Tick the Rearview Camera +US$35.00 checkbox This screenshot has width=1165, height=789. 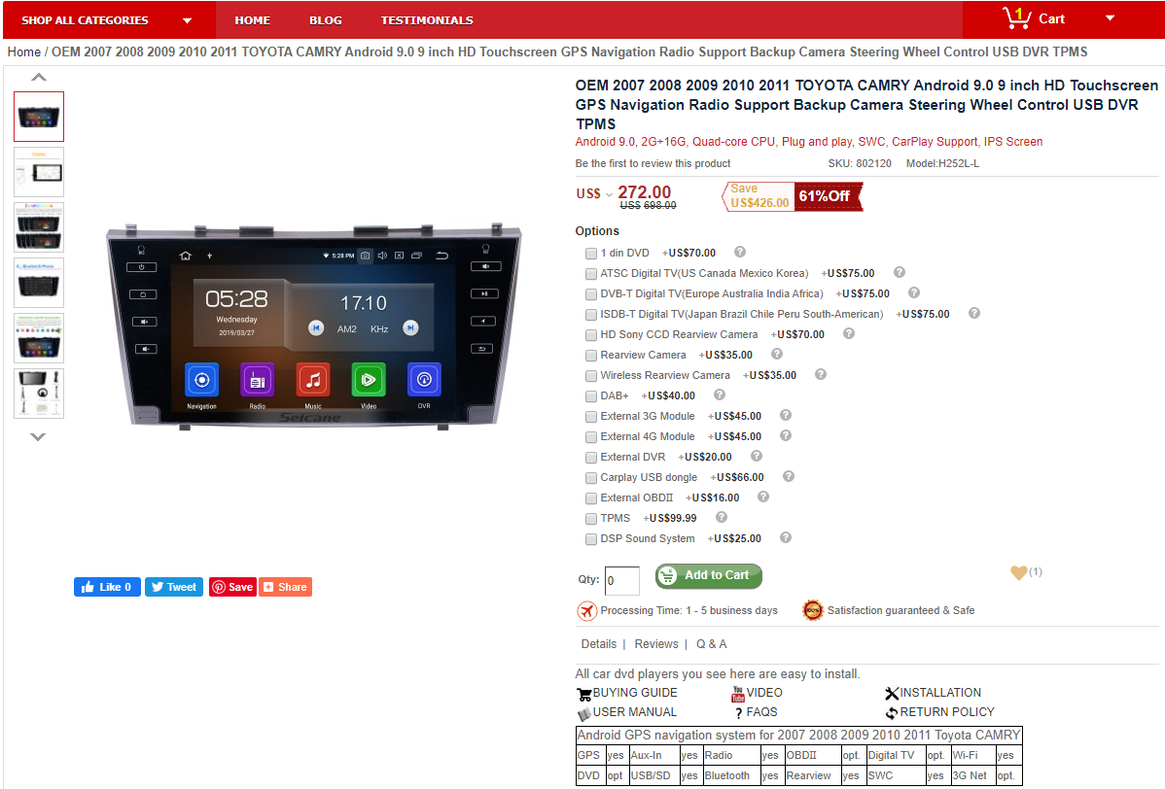(x=591, y=356)
